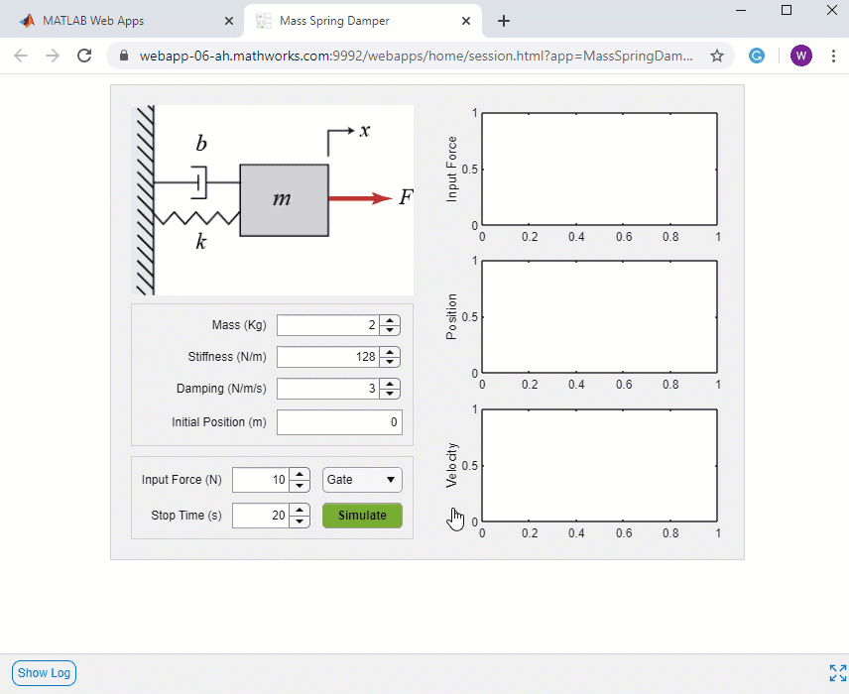Click the Grammarly extension icon
Screen dimensions: 849x694
click(x=757, y=56)
